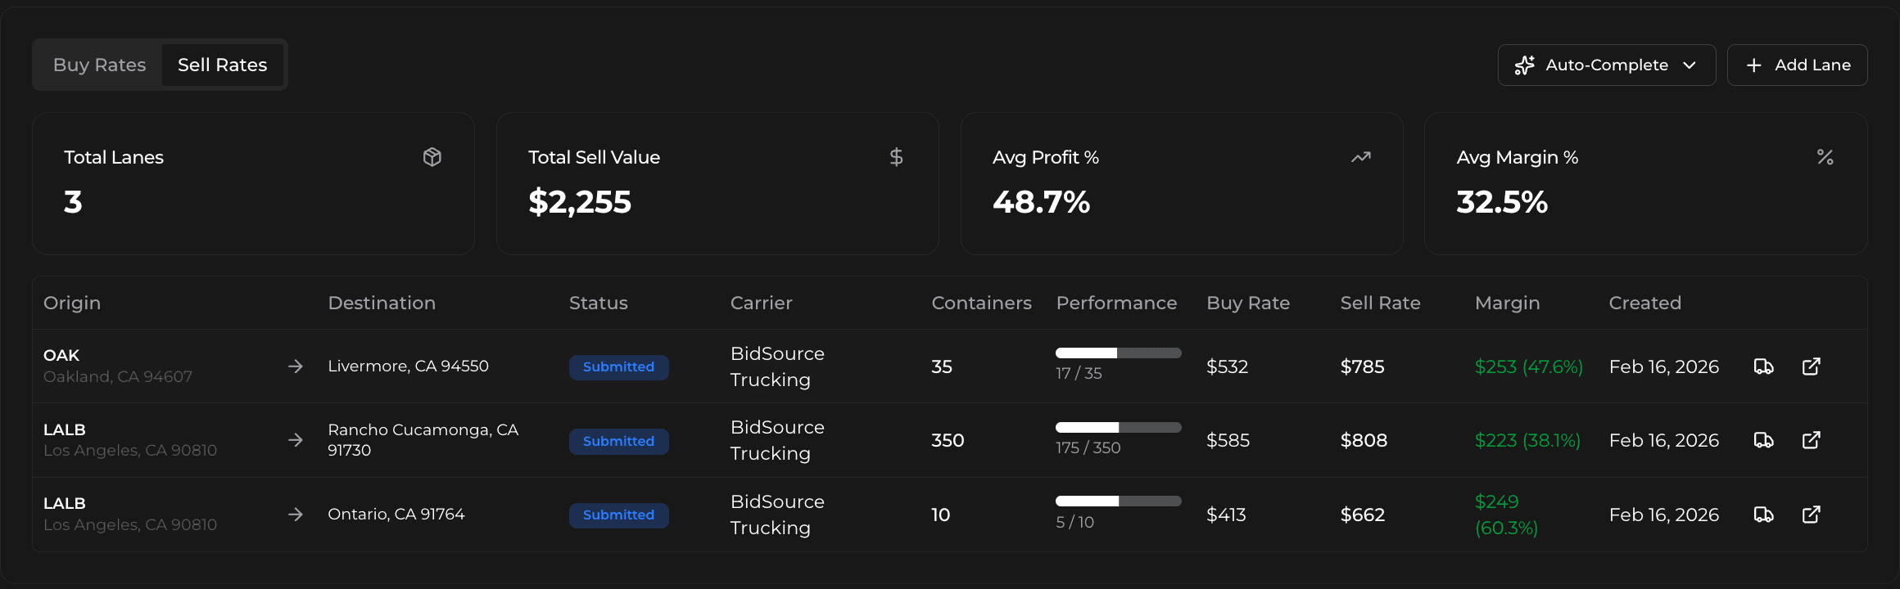Open external link for the Livermore lane
Screen dimensions: 1900x589
tap(1812, 366)
